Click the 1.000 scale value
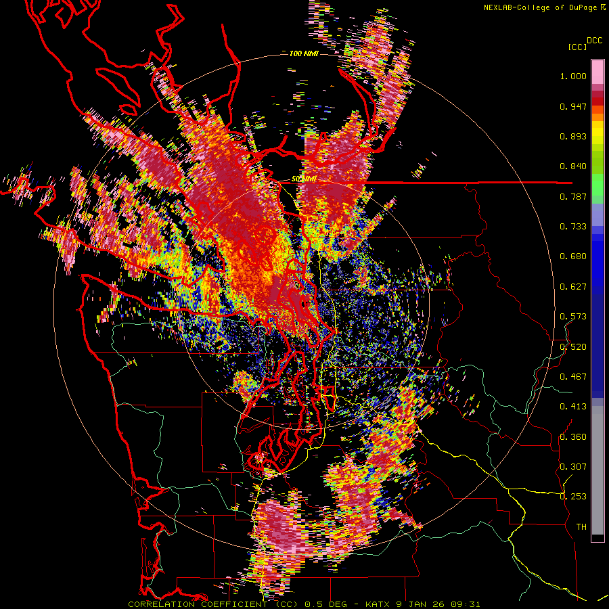609x609 pixels. click(x=573, y=76)
